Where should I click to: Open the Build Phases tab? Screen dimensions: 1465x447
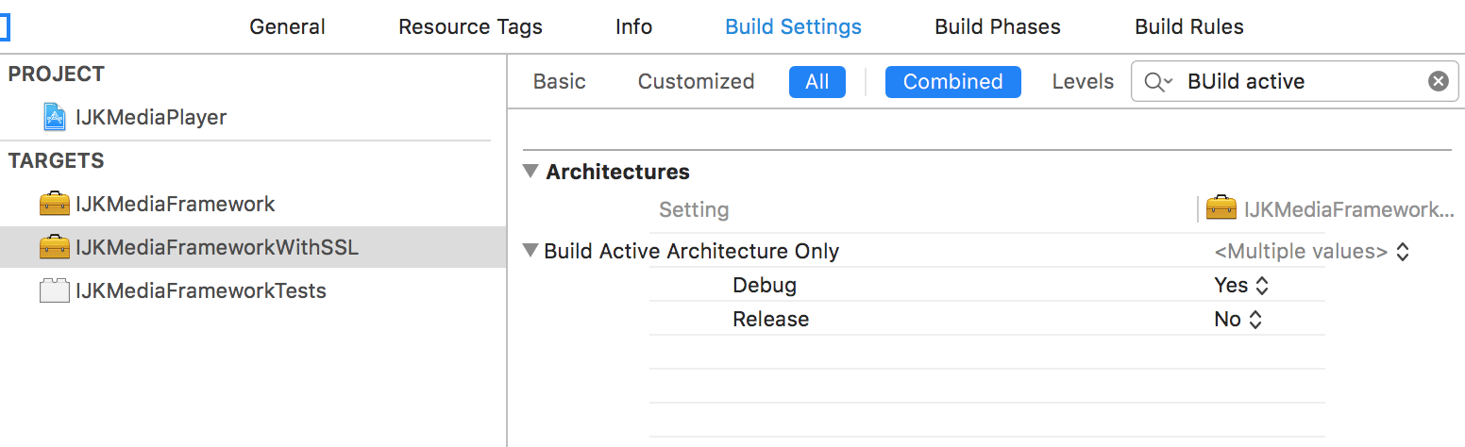(997, 26)
